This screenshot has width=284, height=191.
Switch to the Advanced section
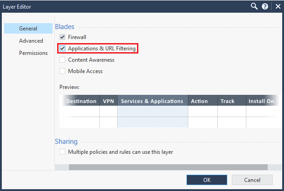[31, 41]
